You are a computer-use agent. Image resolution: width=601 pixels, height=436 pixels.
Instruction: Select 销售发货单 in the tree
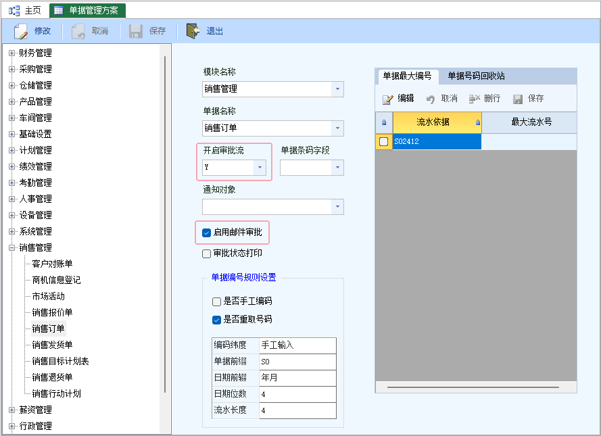52,345
